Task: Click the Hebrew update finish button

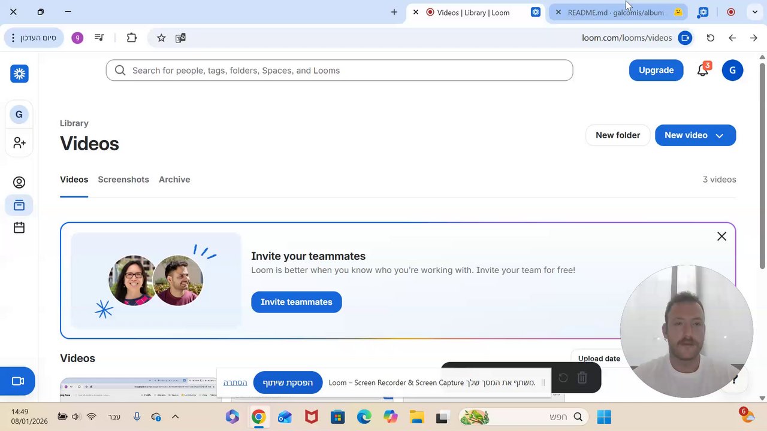Action: tap(34, 38)
